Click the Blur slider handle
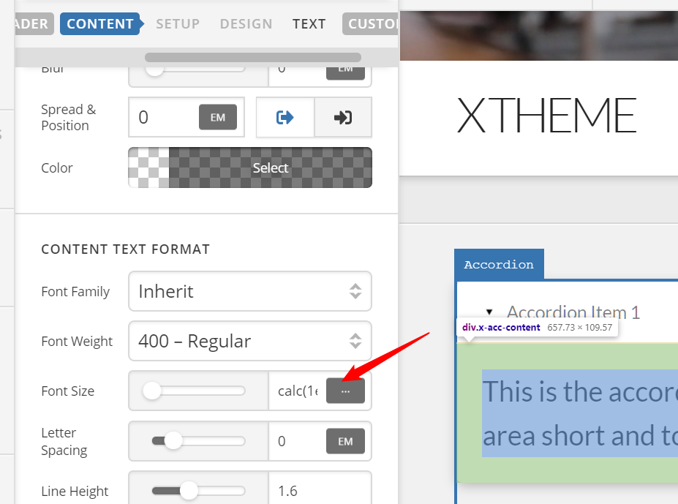The image size is (678, 504). [154, 69]
